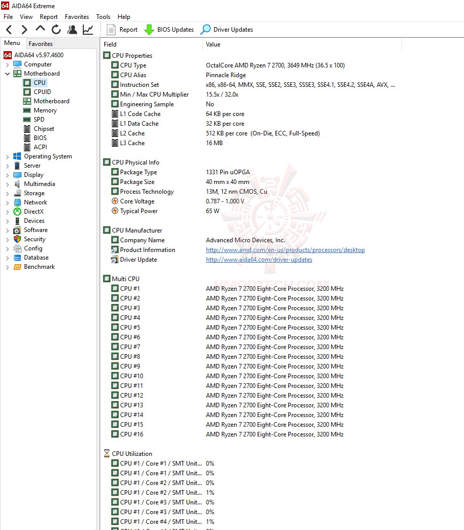Switch to the Menu tab
The height and width of the screenshot is (530, 464).
pyautogui.click(x=12, y=43)
